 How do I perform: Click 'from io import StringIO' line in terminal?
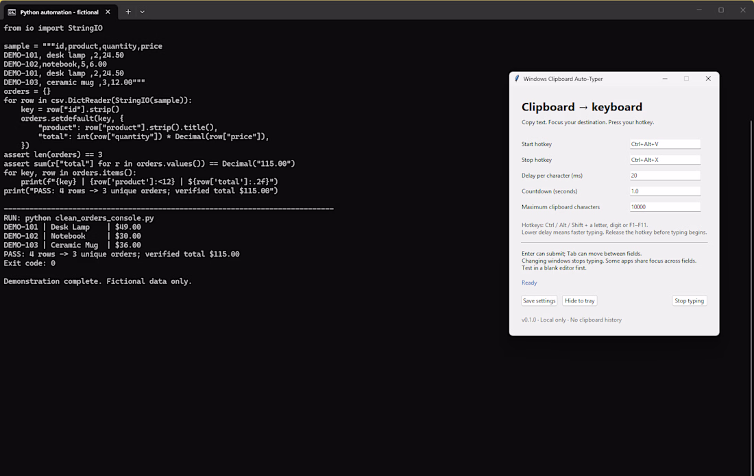coord(53,28)
